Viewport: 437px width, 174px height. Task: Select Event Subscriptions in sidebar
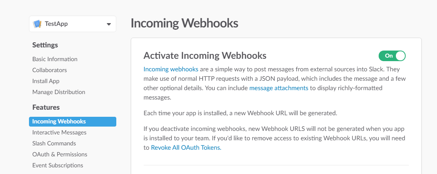tap(58, 165)
